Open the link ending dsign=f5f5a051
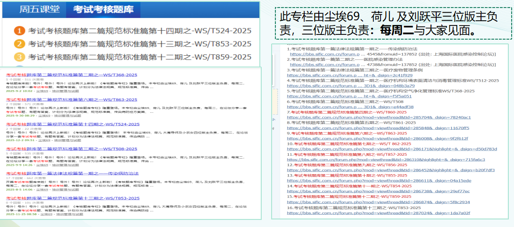 (x=349, y=96)
